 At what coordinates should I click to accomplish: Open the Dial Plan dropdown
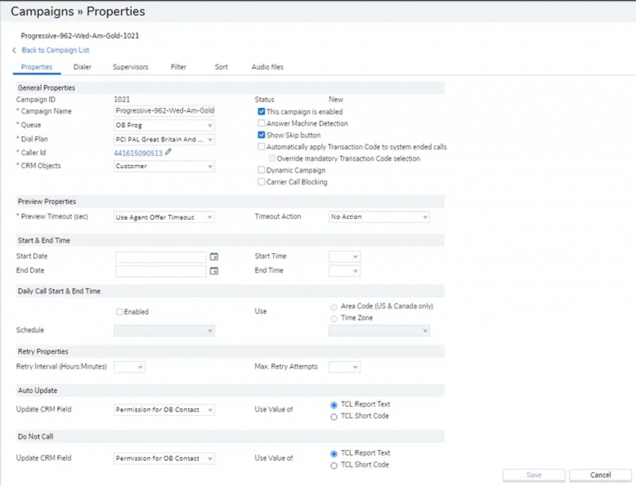point(211,139)
